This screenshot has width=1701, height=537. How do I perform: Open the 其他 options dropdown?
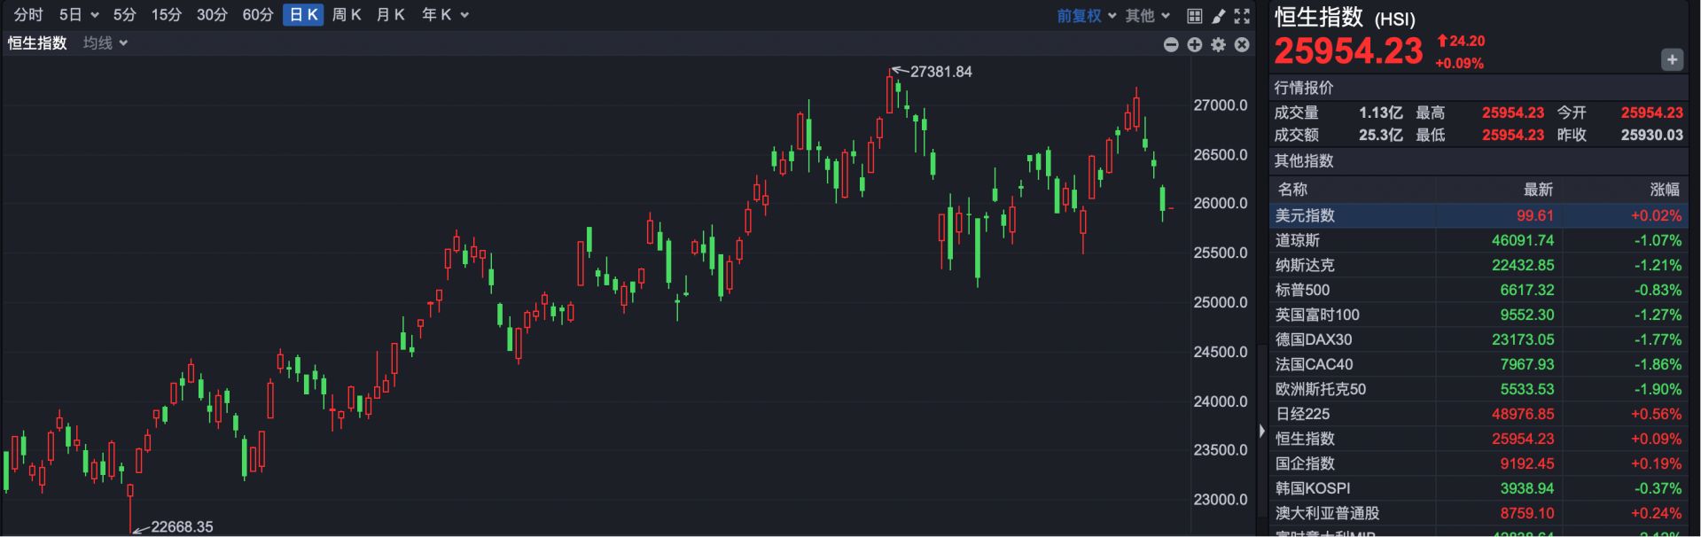(1148, 16)
